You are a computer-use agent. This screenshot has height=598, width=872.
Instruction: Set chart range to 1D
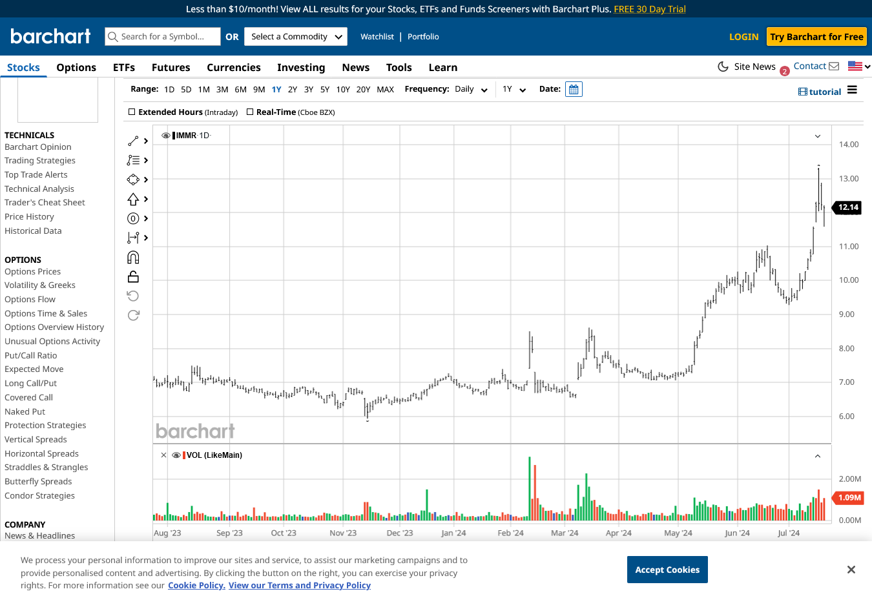tap(169, 90)
